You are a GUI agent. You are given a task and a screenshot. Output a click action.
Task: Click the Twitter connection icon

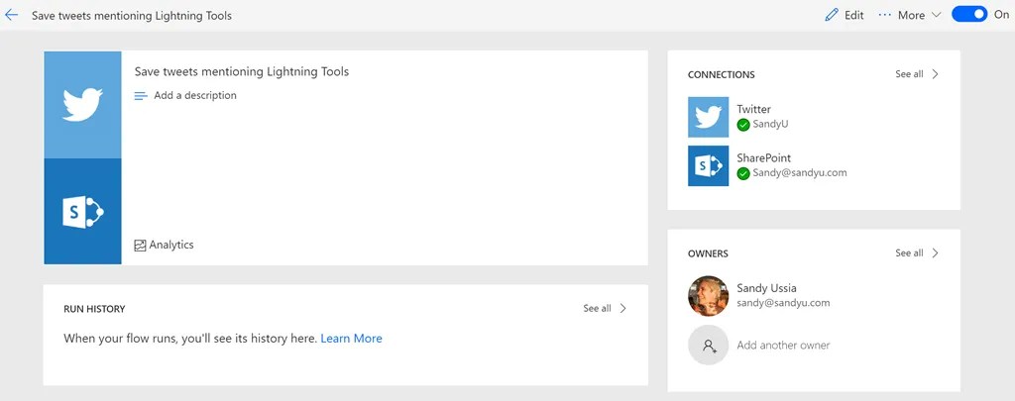click(x=708, y=117)
